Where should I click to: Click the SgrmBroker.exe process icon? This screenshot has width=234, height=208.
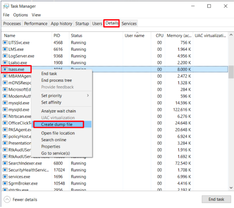coord(5,184)
